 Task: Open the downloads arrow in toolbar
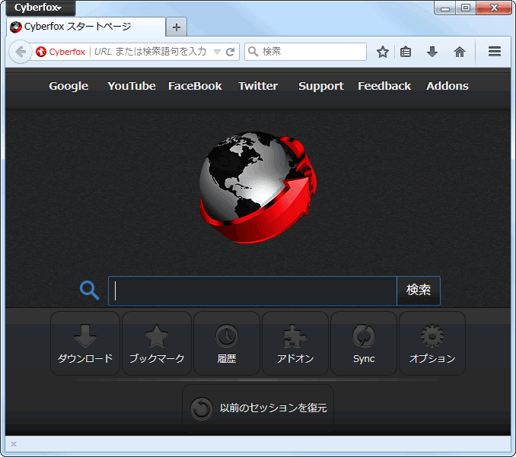click(x=432, y=52)
